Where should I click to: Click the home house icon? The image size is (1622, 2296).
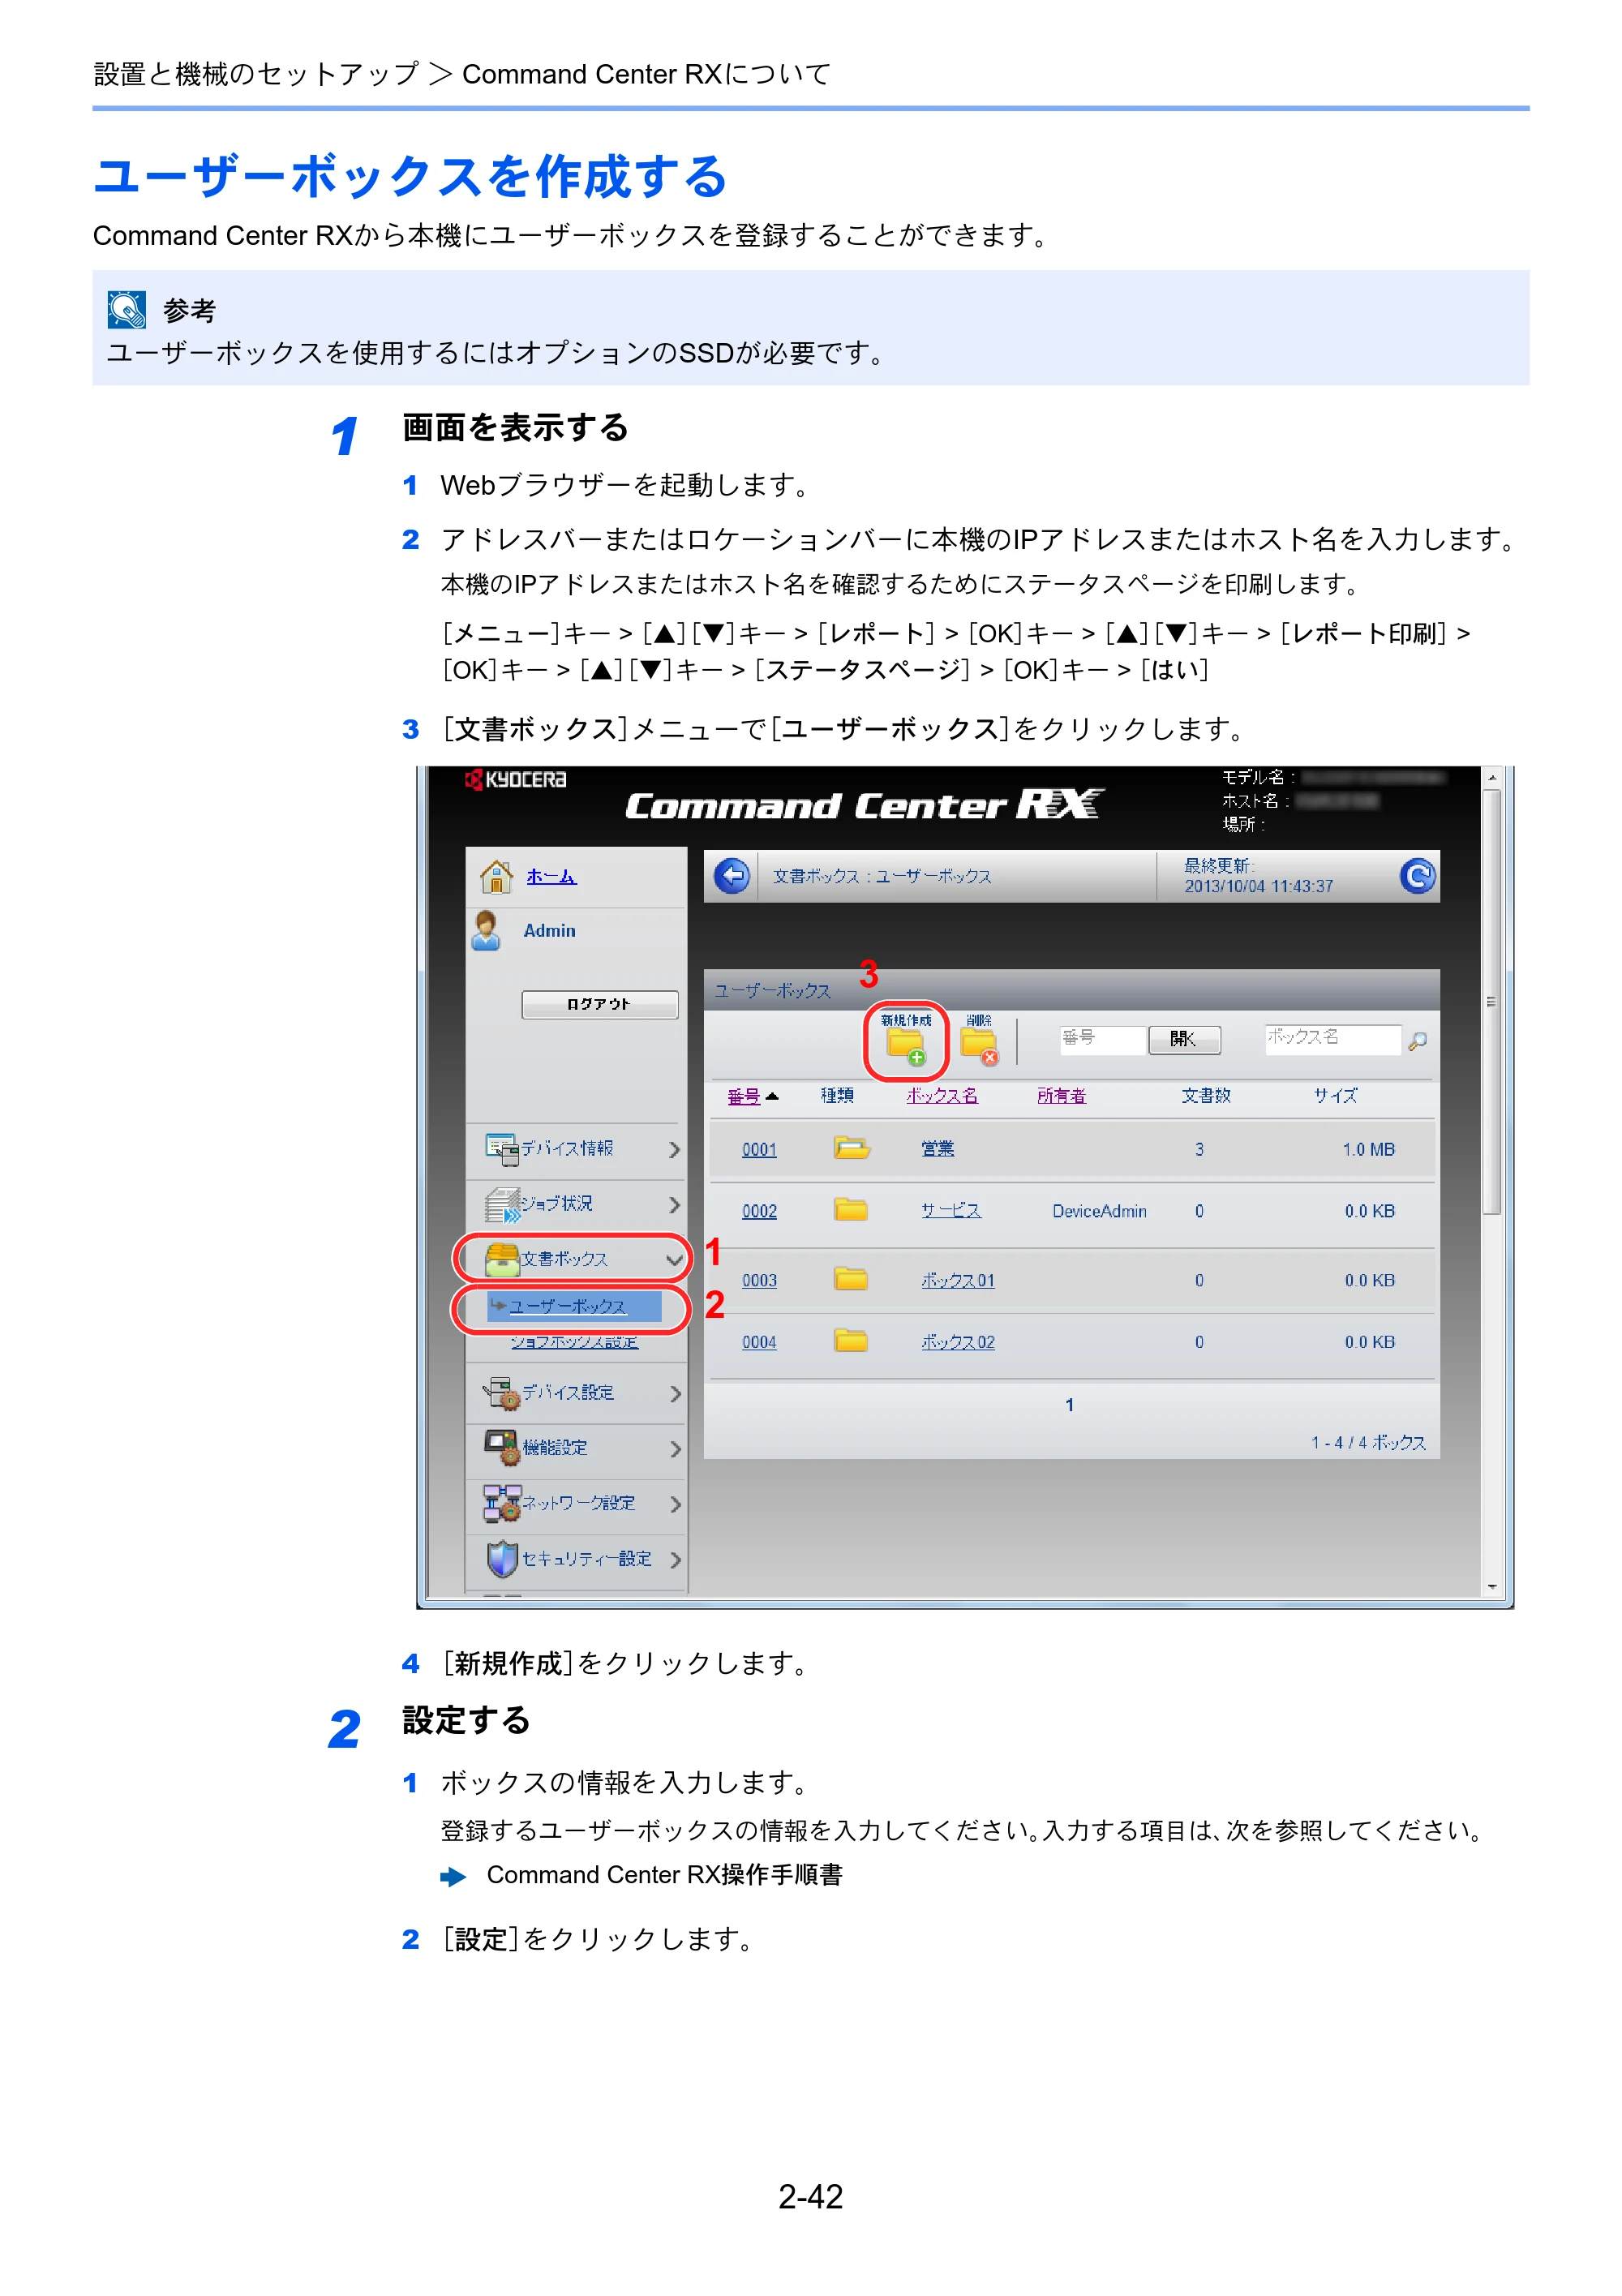click(496, 877)
